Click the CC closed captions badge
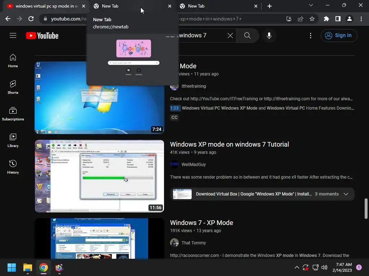369x276 pixels. coord(174,118)
